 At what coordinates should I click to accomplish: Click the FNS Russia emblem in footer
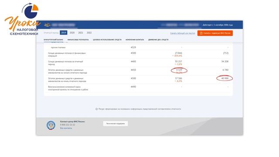[51, 125]
